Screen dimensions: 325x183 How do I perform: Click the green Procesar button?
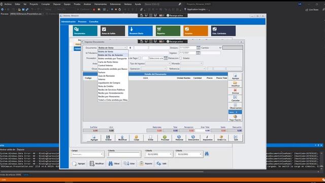click(x=165, y=138)
